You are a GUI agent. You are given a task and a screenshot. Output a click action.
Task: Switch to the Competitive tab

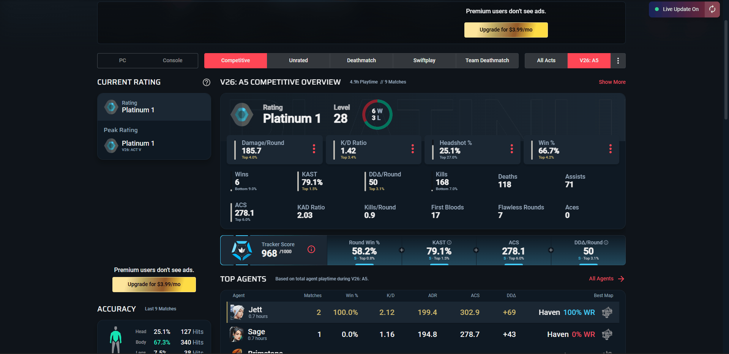[235, 61]
